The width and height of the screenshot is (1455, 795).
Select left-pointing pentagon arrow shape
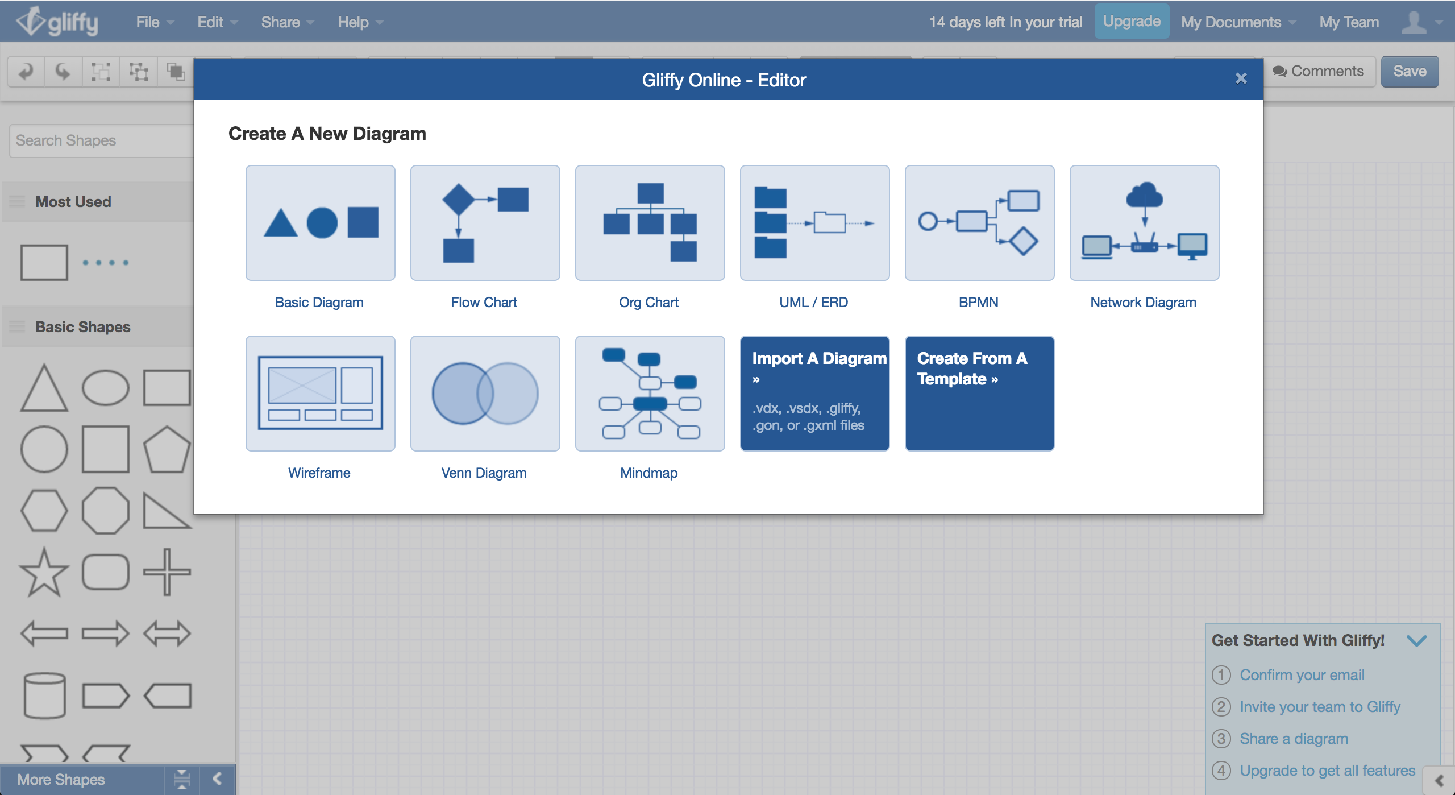pos(167,695)
